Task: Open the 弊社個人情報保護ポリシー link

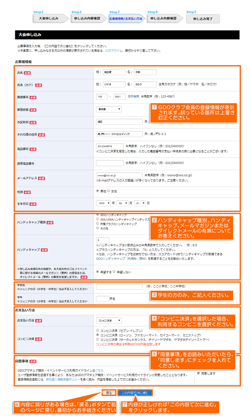Action: click(63, 380)
